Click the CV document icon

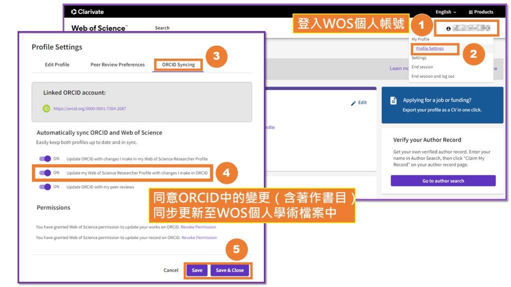[x=393, y=101]
